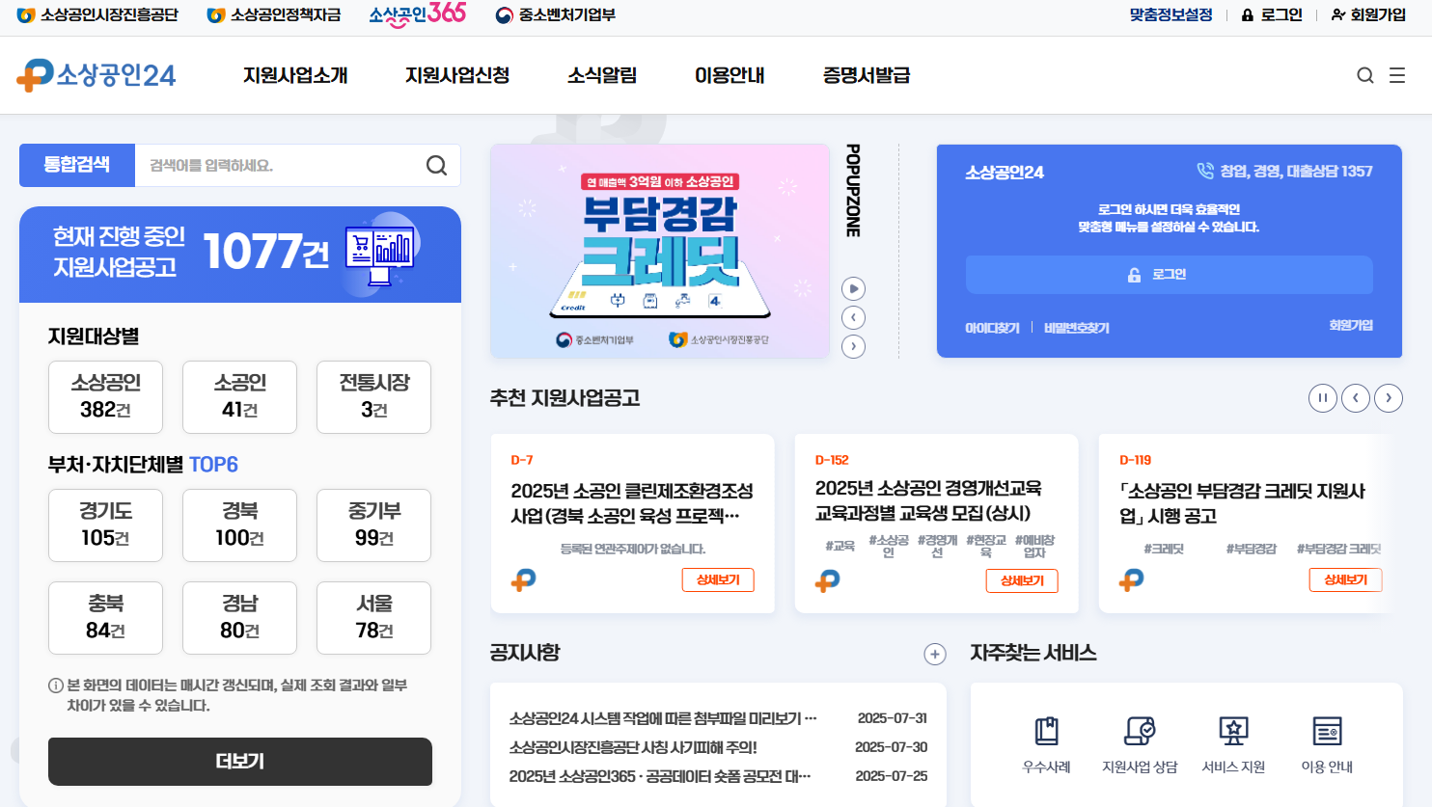Open the 부담경감 크레딧 banner image
Image resolution: width=1432 pixels, height=807 pixels.
tap(660, 252)
